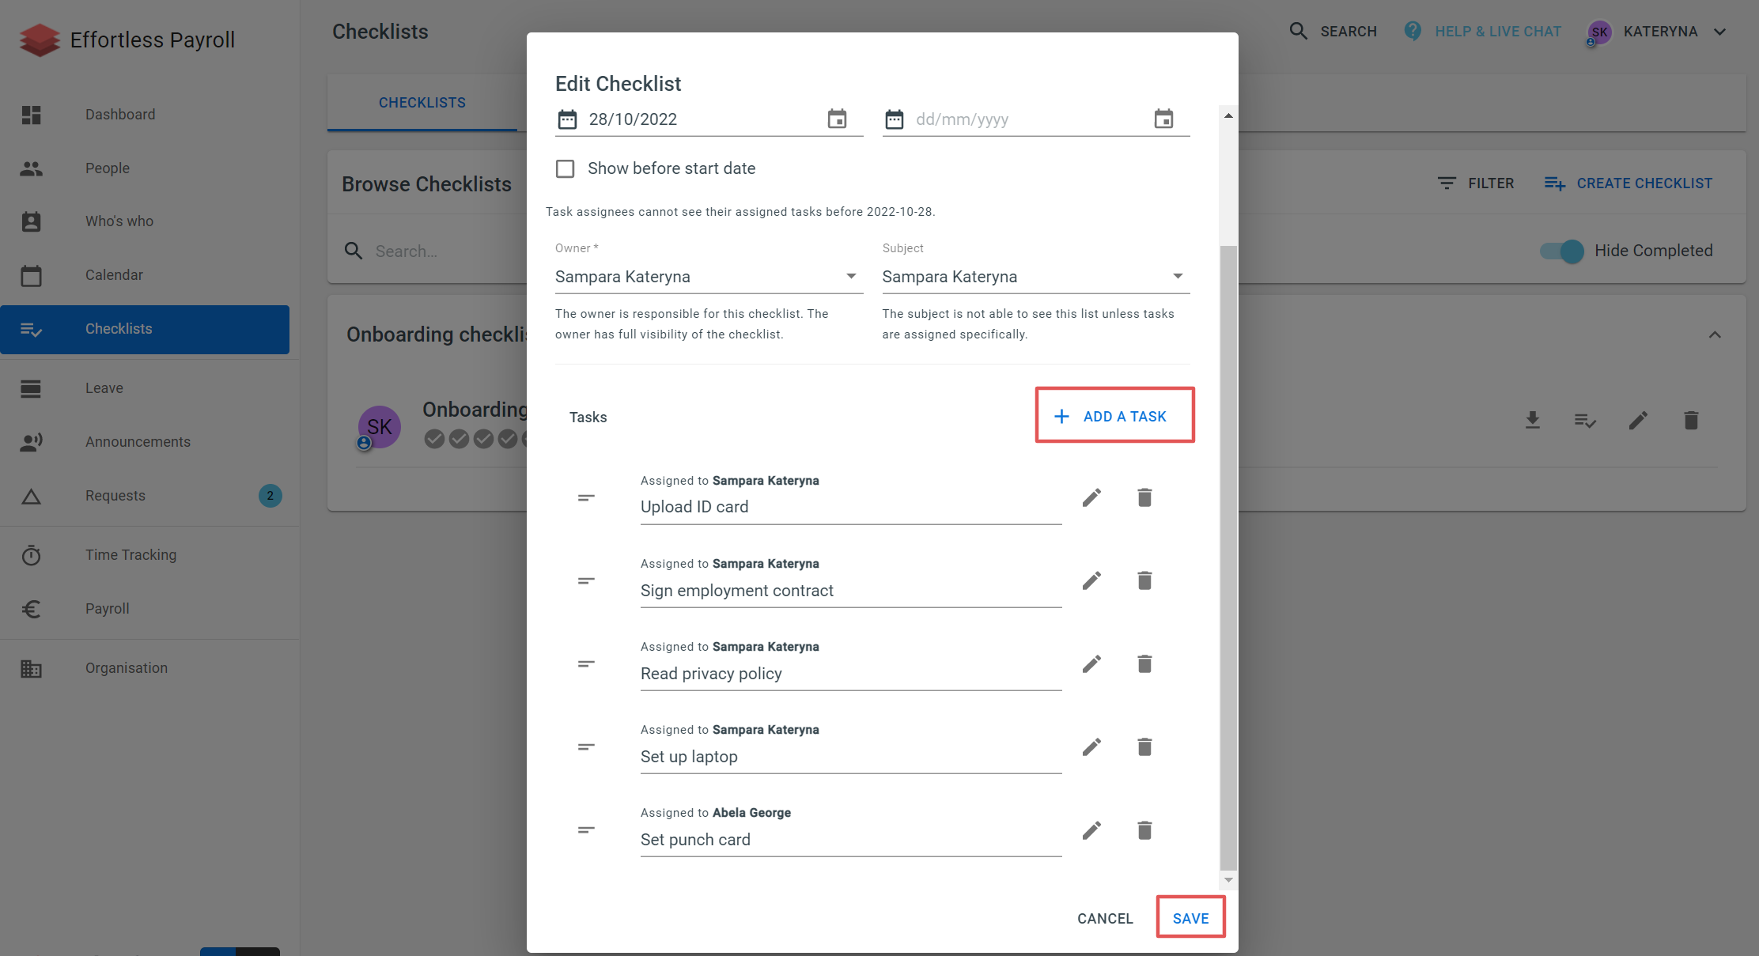Click pencil icon for Read privacy policy

pyautogui.click(x=1091, y=664)
